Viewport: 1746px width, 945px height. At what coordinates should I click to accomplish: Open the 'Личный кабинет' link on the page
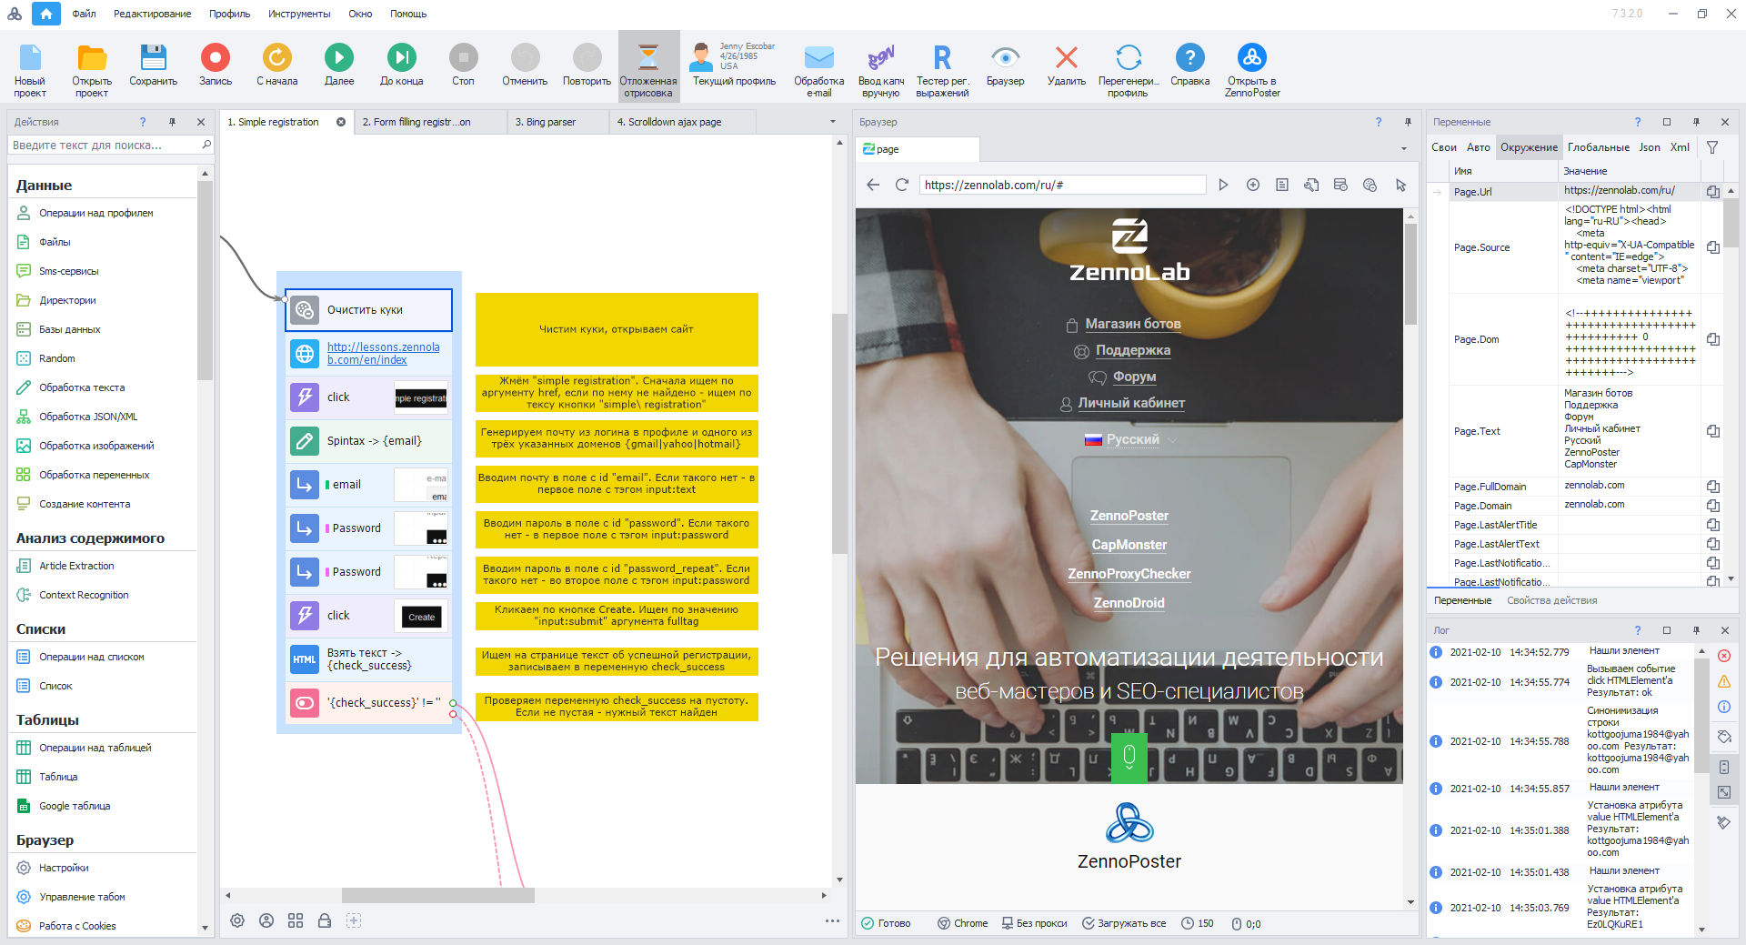[x=1131, y=403]
